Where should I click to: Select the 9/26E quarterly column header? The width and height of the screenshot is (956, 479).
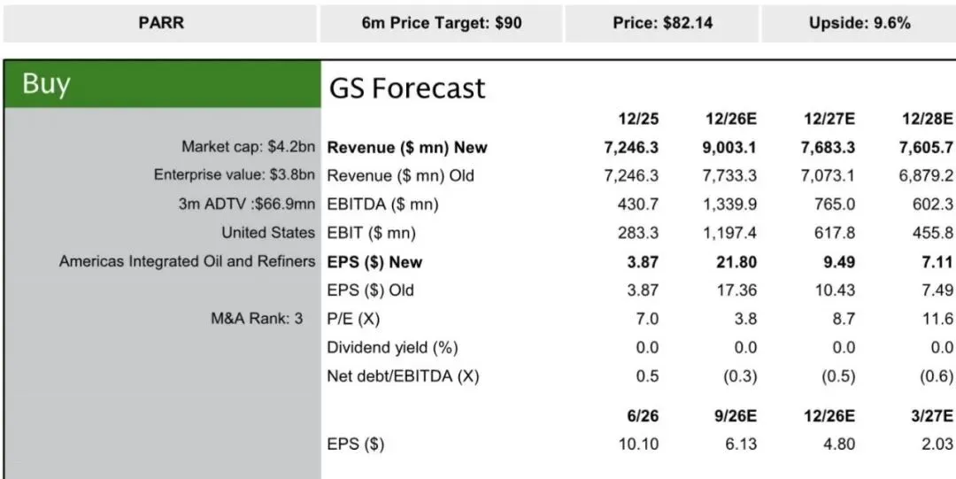(736, 416)
